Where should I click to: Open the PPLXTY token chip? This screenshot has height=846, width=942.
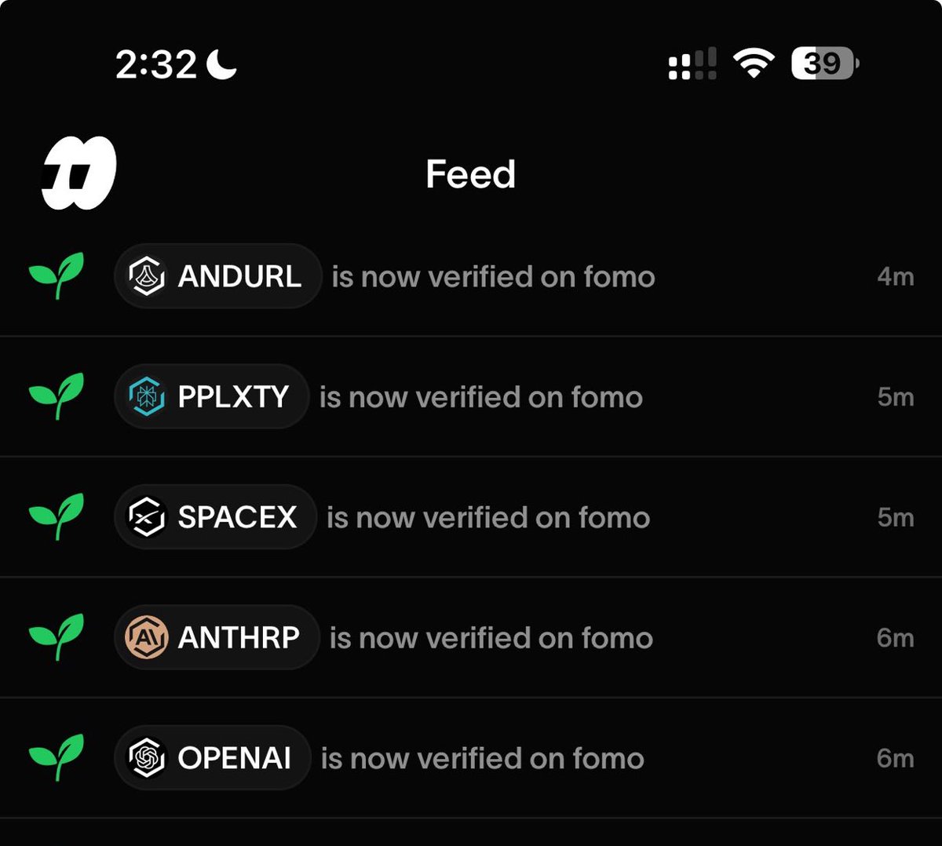click(211, 397)
